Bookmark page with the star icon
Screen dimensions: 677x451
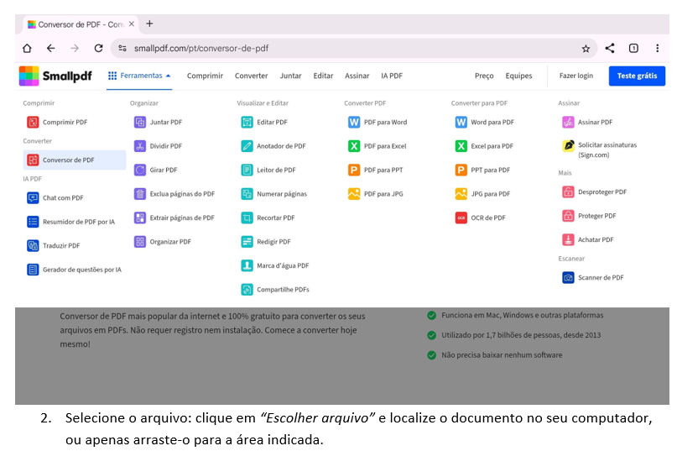[x=586, y=49]
